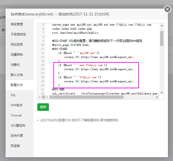This screenshot has width=173, height=161.
Task: Click the '^anji66.net' if condition line
Action: pos(79,53)
